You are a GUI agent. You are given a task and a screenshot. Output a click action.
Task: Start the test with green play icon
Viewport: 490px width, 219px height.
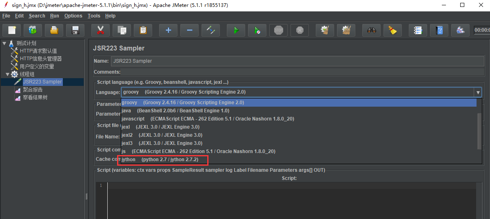point(236,30)
